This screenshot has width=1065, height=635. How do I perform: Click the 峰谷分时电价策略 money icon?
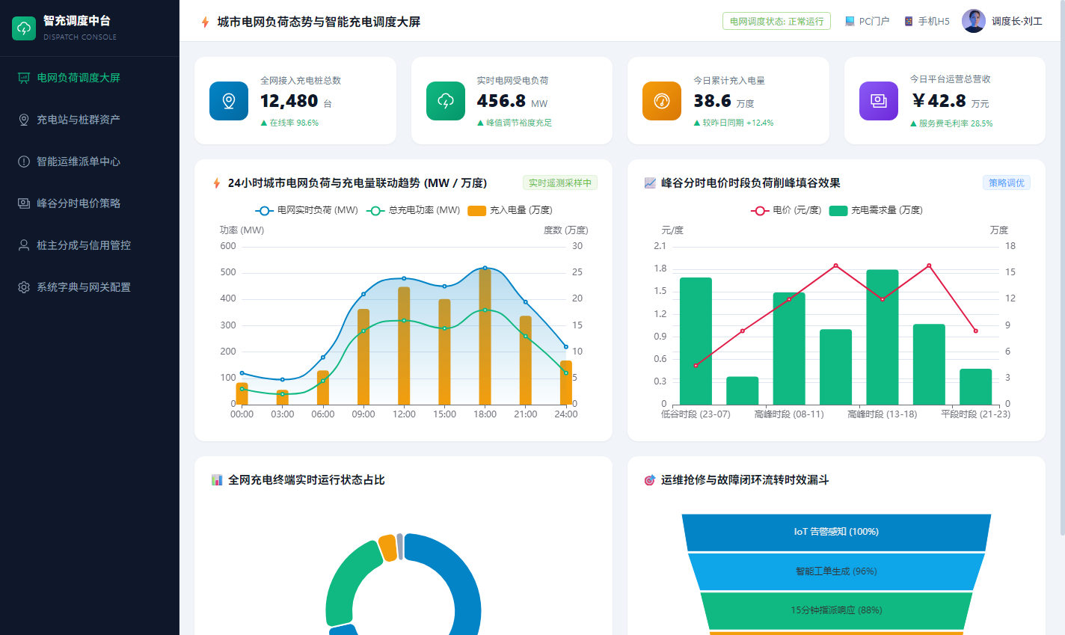click(x=24, y=203)
